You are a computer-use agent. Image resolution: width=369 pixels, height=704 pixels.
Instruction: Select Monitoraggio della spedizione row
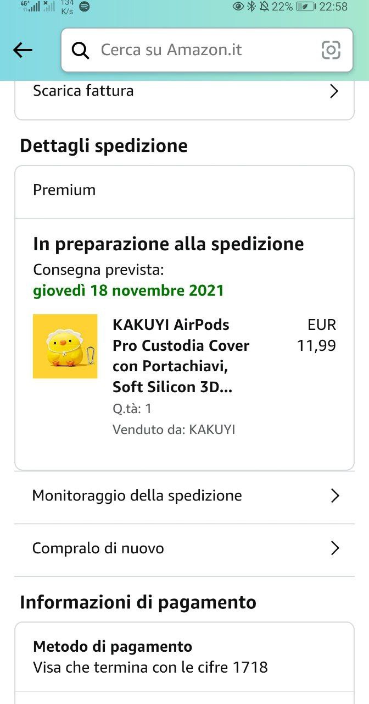[137, 496]
